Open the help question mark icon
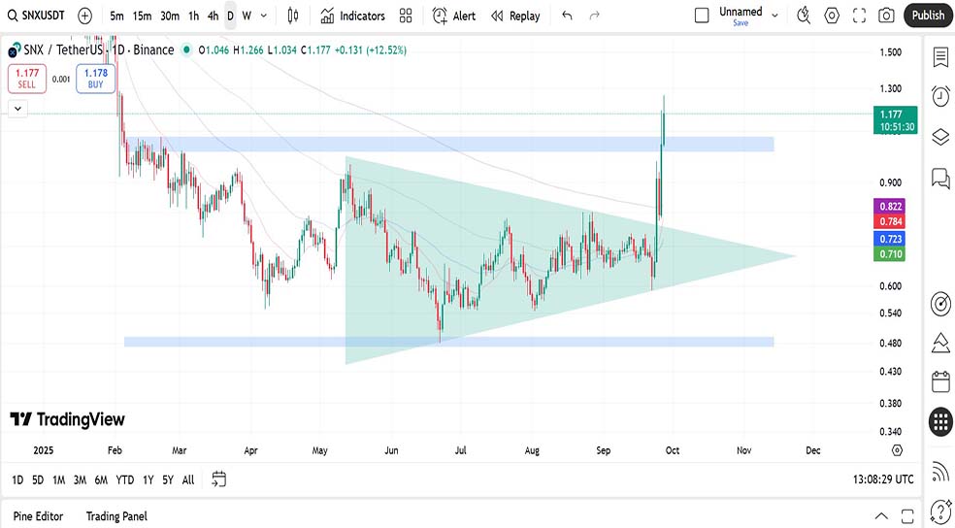Screen dimensions: 955x528 [x=941, y=511]
